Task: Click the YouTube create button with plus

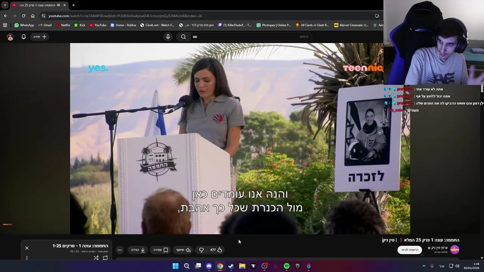Action: [40, 37]
